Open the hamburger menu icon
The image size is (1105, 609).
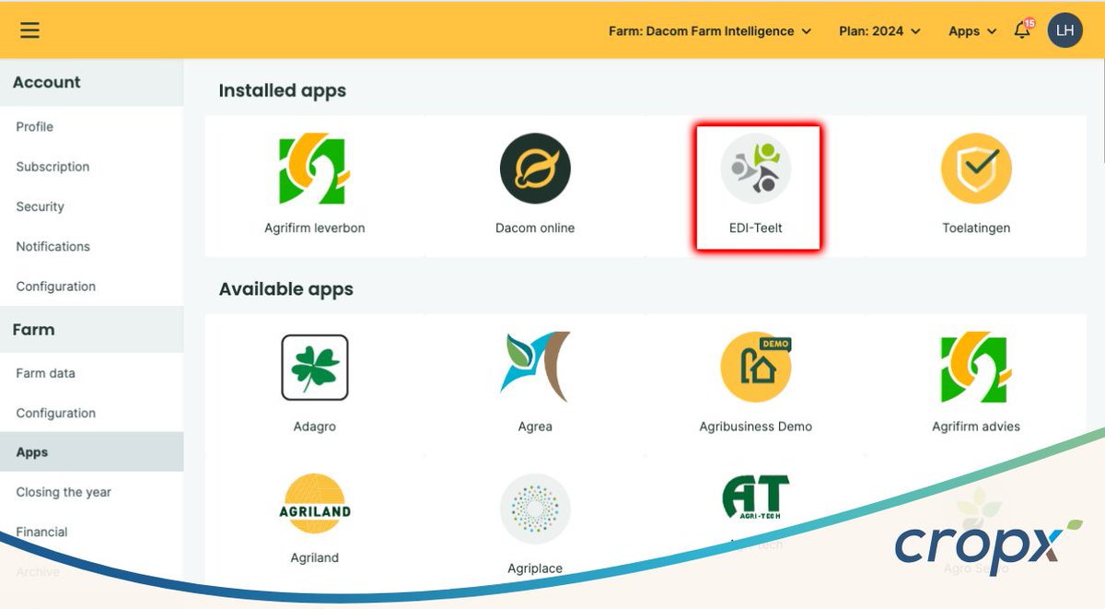[30, 30]
